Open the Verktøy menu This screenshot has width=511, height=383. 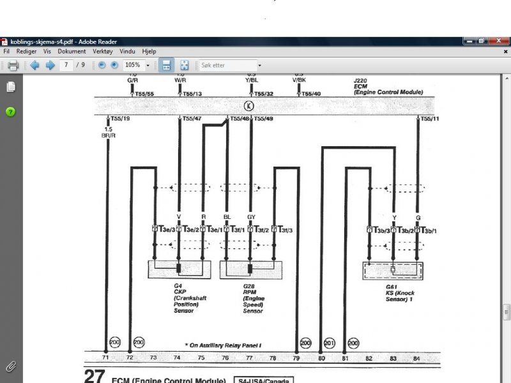tap(103, 51)
